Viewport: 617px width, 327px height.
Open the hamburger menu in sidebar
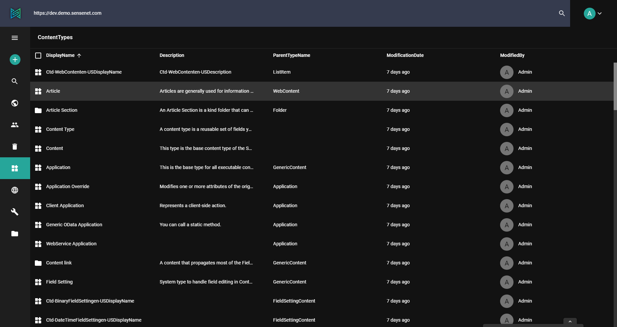(15, 38)
